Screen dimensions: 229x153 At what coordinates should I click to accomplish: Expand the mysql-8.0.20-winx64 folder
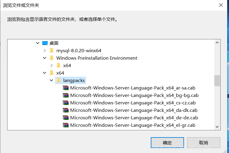(x=45, y=51)
